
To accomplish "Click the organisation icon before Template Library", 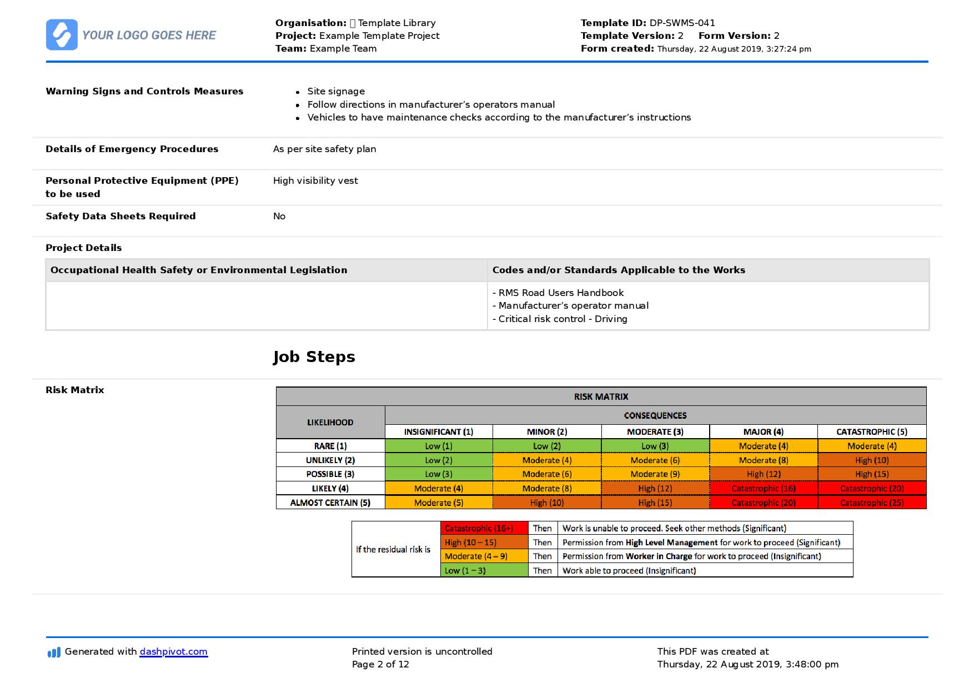I will click(x=353, y=23).
